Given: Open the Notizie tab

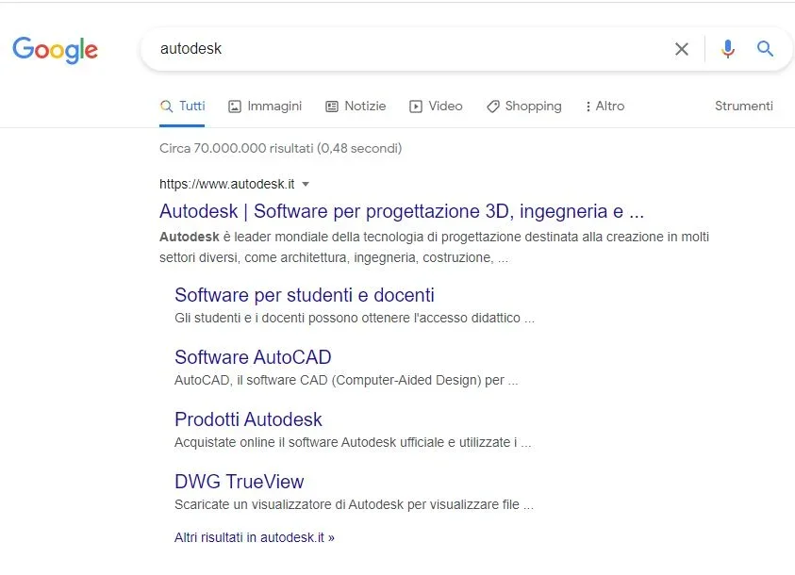Looking at the screenshot, I should tap(356, 107).
